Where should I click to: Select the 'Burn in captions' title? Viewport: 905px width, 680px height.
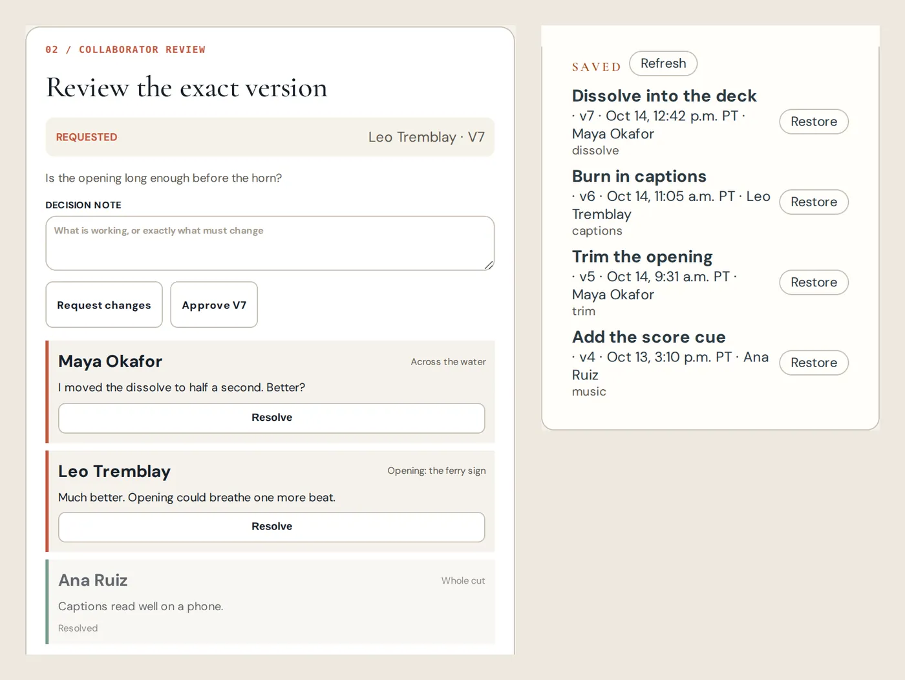[639, 176]
